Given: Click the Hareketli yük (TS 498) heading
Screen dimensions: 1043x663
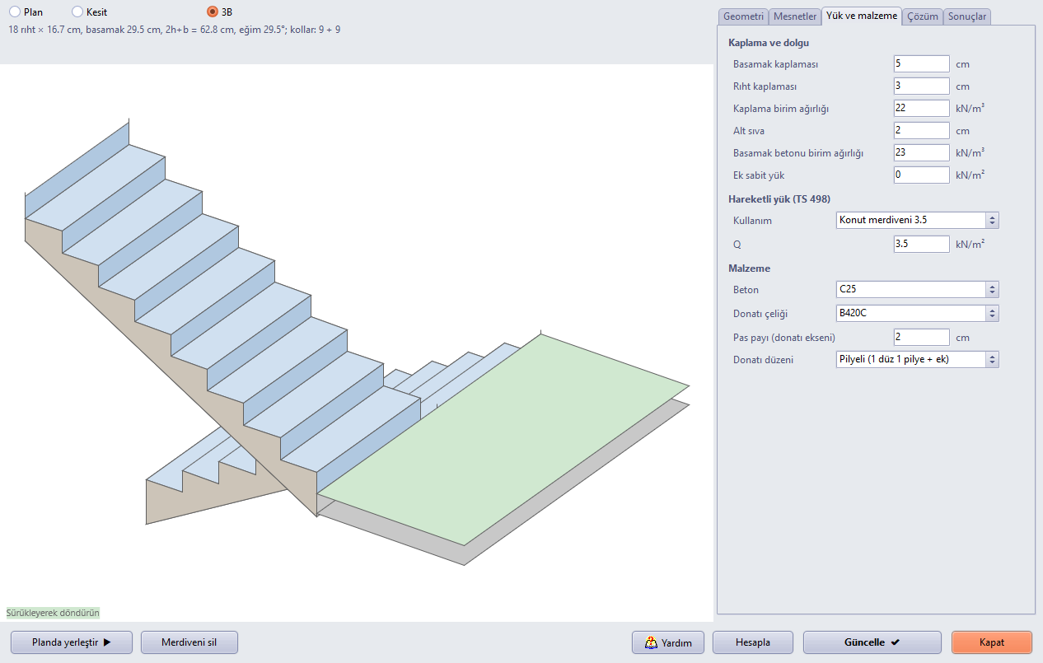Looking at the screenshot, I should click(x=779, y=199).
